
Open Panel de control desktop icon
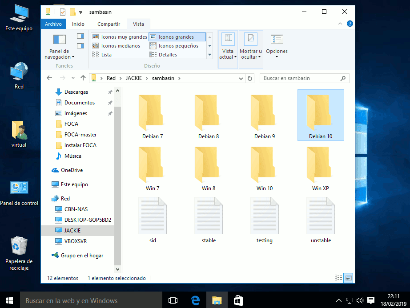coord(19,193)
